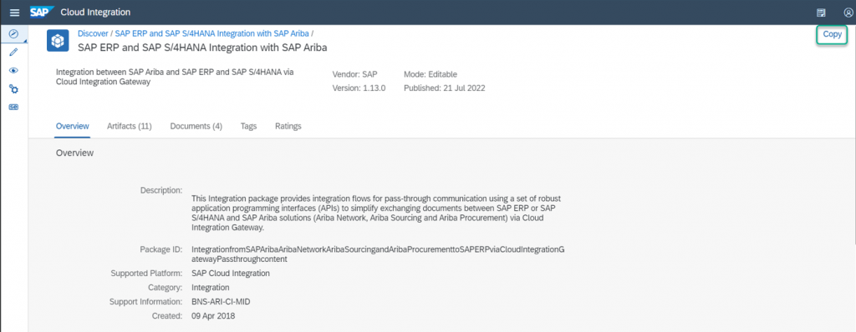Switch to the Artifacts (11) tab
Viewport: 856px width, 332px height.
[x=130, y=126]
